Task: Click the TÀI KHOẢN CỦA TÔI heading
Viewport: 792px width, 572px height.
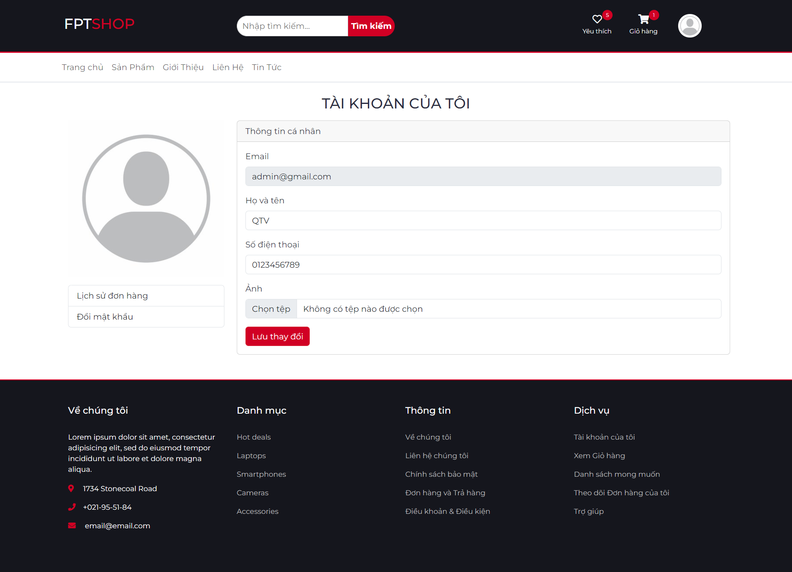Action: click(x=396, y=103)
